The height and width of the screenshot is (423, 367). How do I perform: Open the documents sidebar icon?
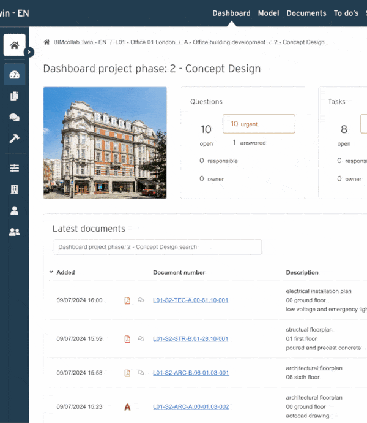pos(15,96)
